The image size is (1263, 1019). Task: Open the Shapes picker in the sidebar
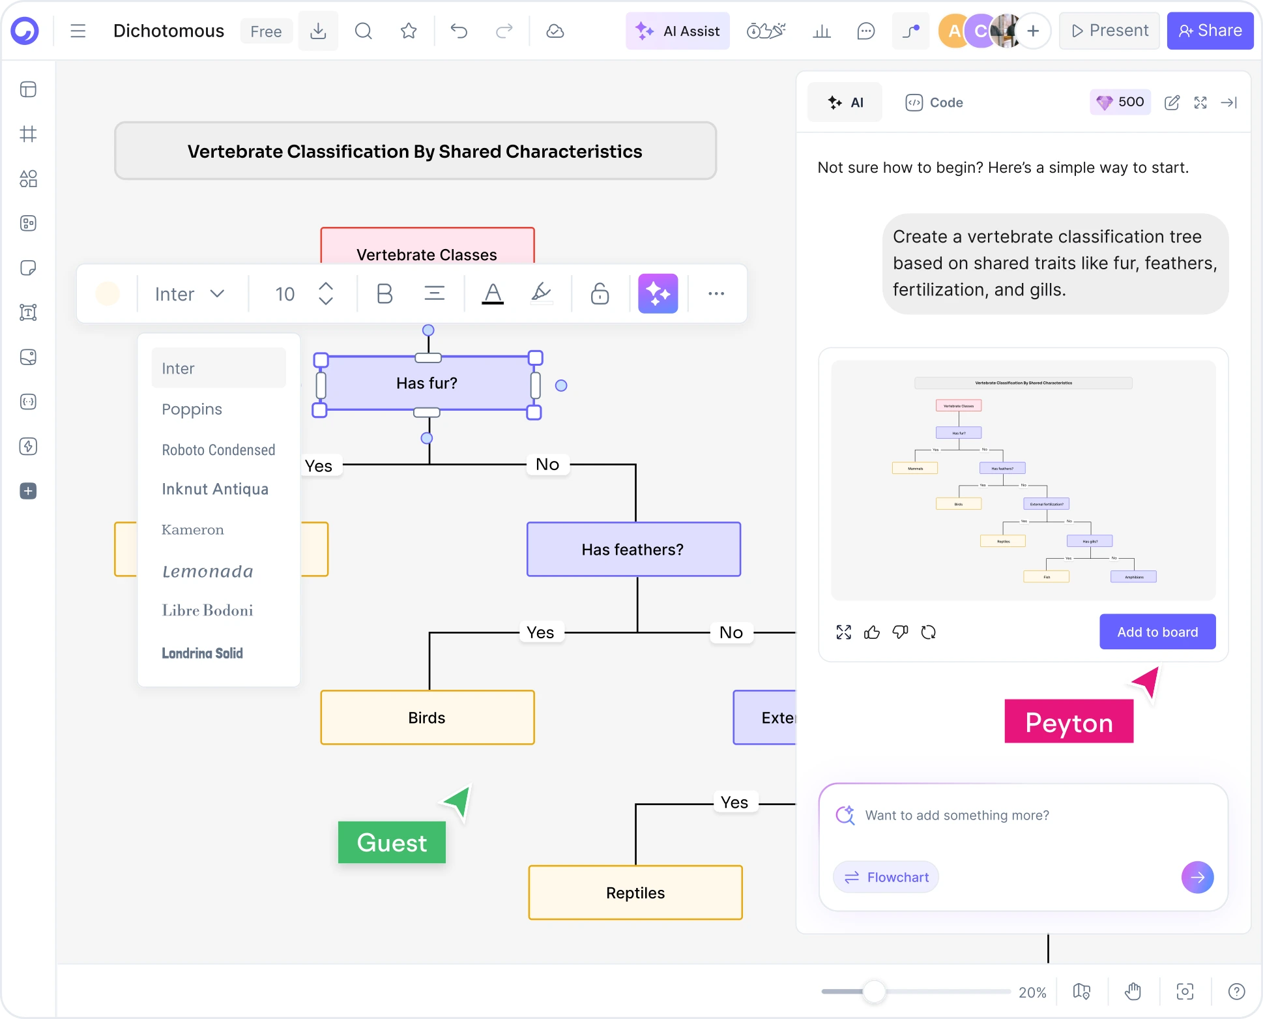(x=28, y=179)
